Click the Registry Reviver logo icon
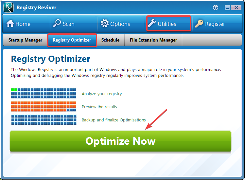 [8, 7]
